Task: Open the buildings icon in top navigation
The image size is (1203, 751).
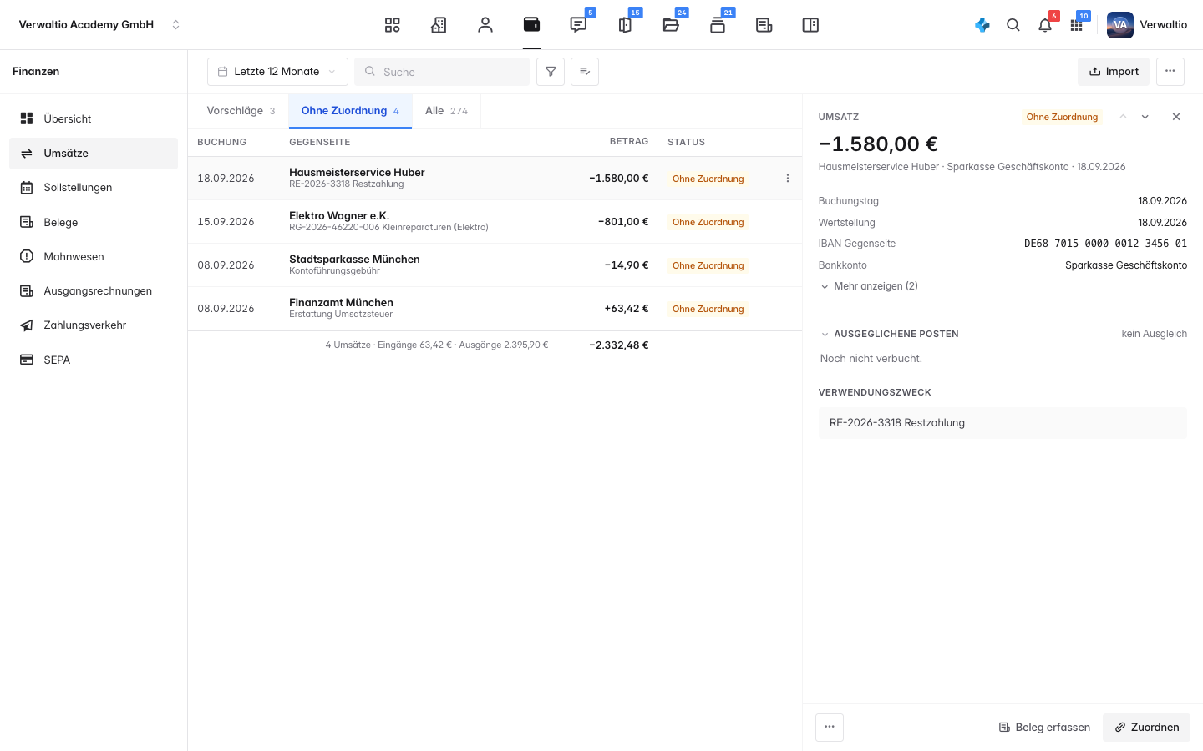Action: (439, 25)
